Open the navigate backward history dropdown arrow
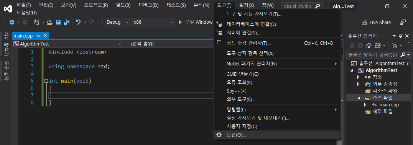 point(18,23)
